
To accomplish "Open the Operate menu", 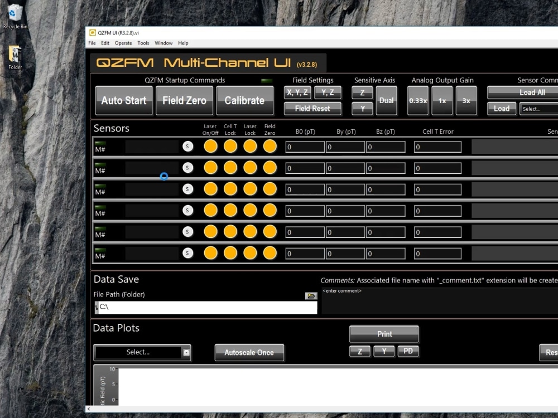I will tap(123, 43).
